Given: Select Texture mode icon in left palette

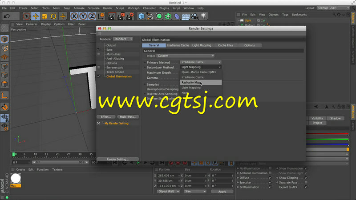Looking at the screenshot, I should (x=4, y=48).
